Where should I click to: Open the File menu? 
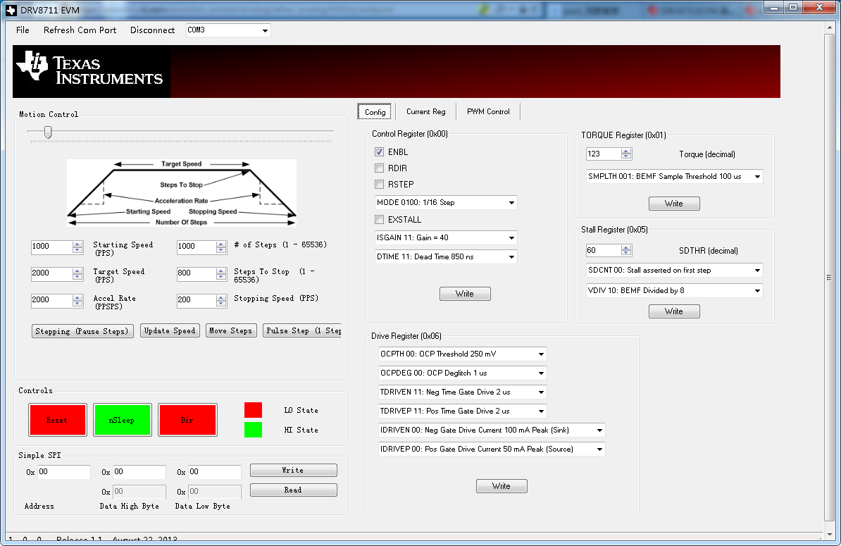pyautogui.click(x=23, y=30)
